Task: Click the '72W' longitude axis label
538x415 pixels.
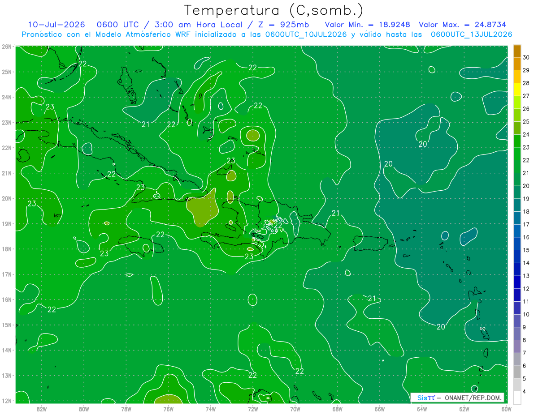Action: tap(252, 408)
